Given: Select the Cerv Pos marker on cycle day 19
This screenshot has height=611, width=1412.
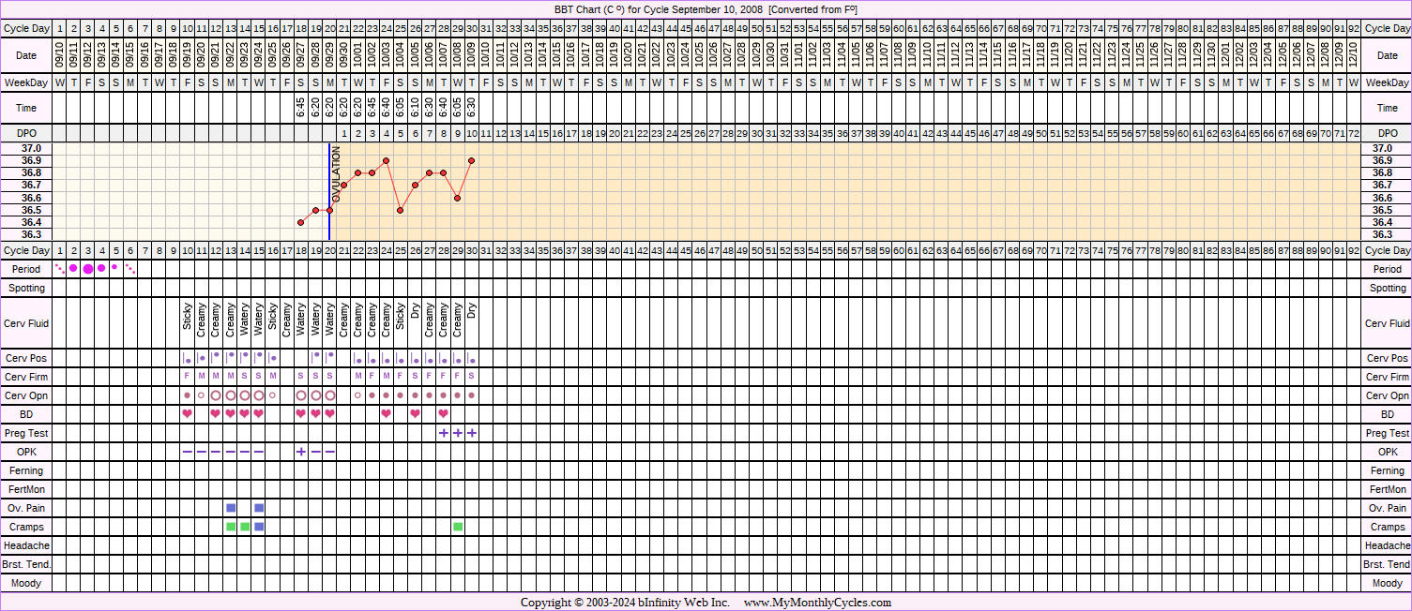Looking at the screenshot, I should [315, 358].
